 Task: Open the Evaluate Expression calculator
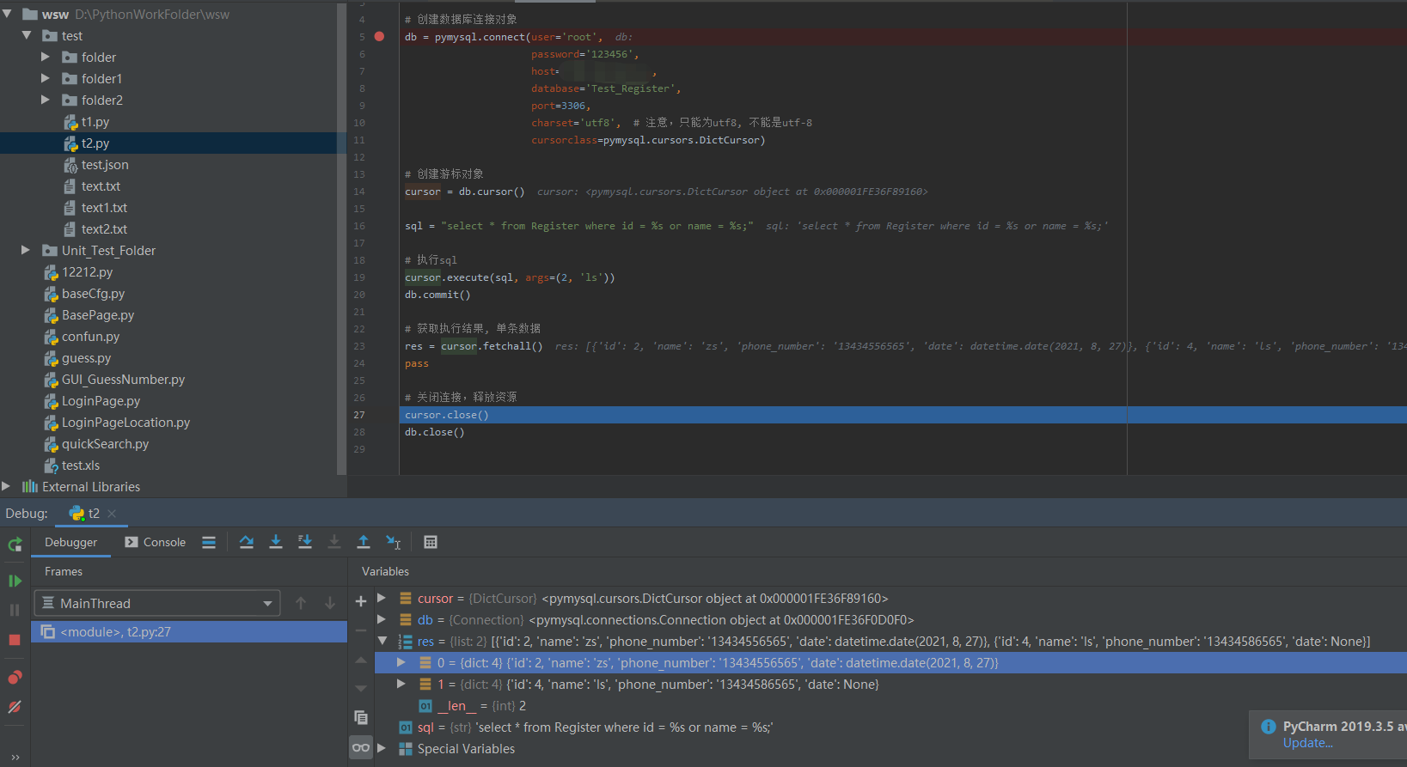click(431, 542)
